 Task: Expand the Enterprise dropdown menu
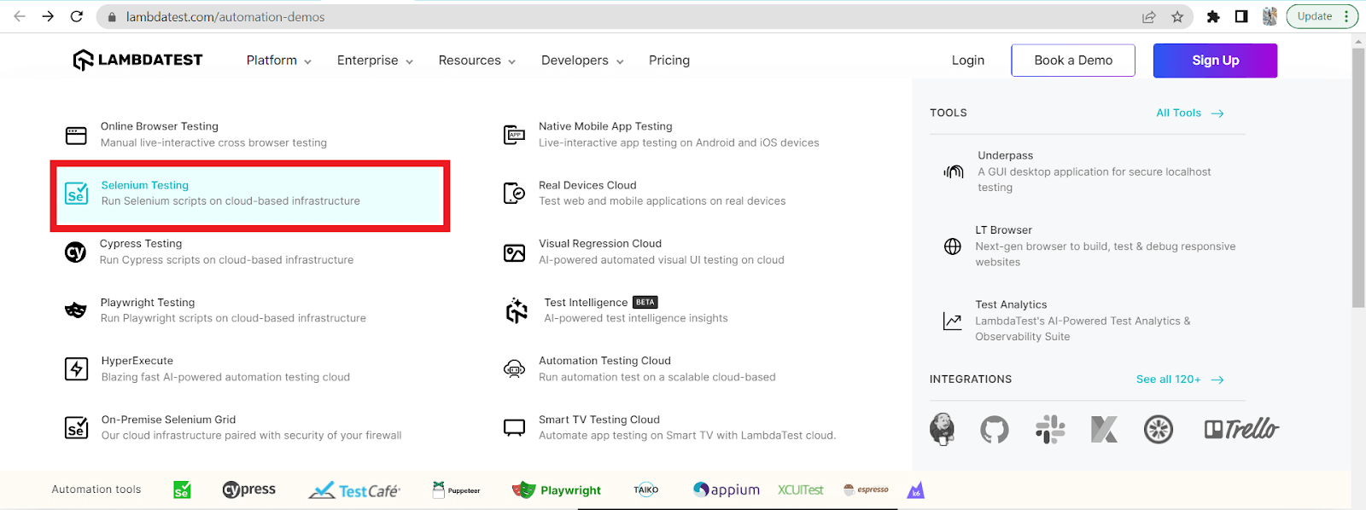point(375,61)
